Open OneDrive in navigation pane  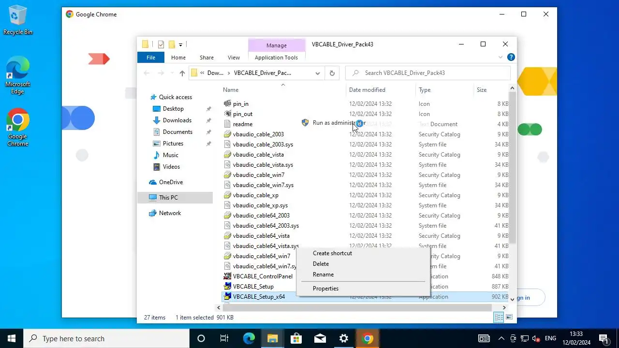pos(171,182)
